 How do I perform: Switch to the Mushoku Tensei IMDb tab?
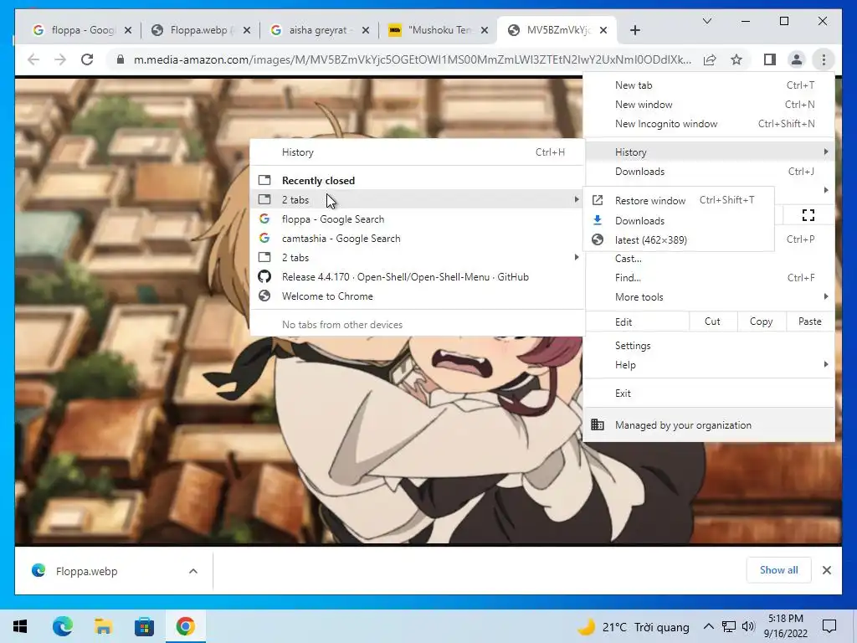[439, 30]
